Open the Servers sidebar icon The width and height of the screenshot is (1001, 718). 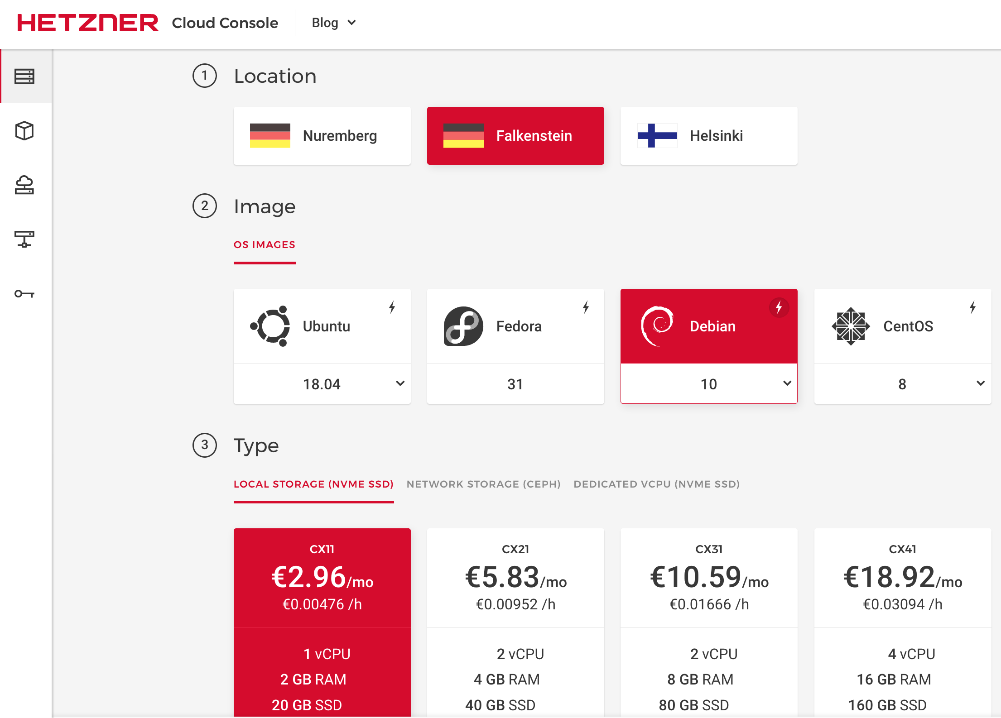point(24,77)
